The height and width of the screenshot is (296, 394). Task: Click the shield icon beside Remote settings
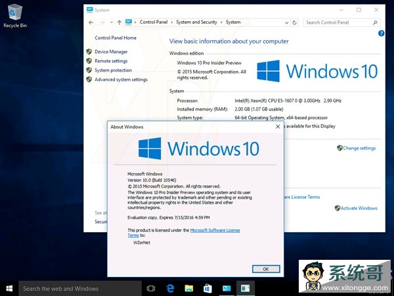89,61
